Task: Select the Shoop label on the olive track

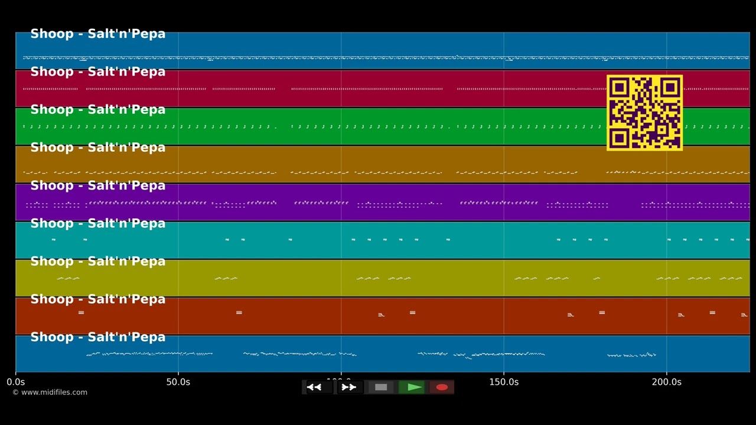Action: (98, 261)
